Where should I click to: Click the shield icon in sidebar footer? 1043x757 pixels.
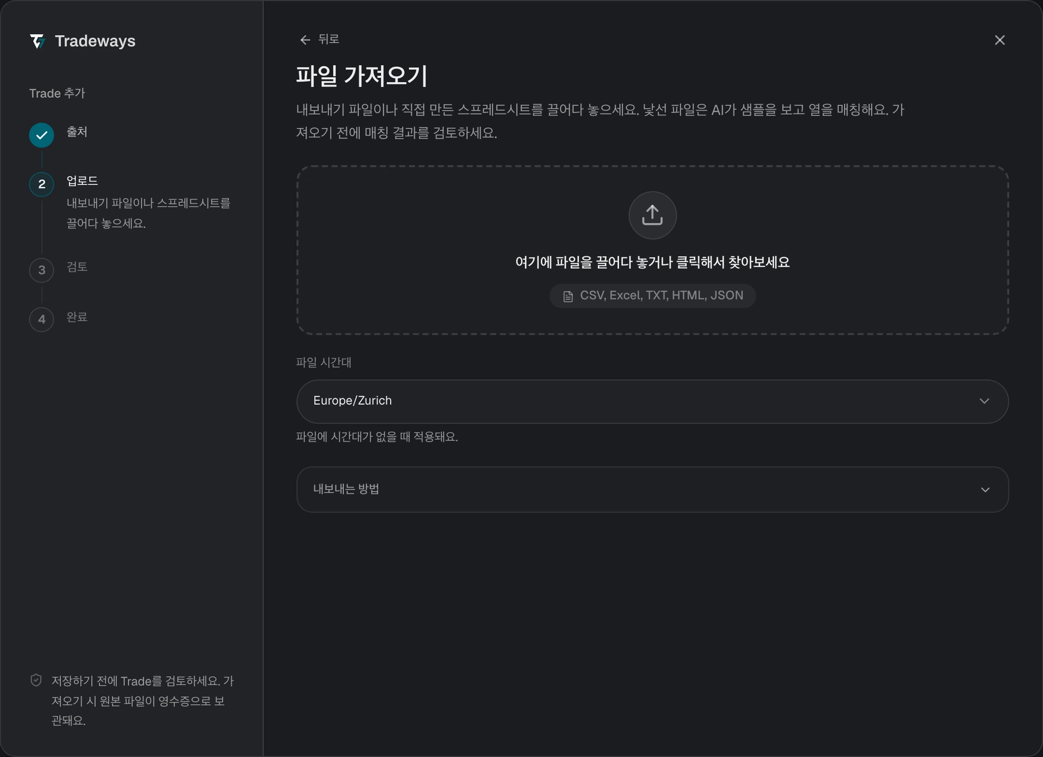click(36, 680)
